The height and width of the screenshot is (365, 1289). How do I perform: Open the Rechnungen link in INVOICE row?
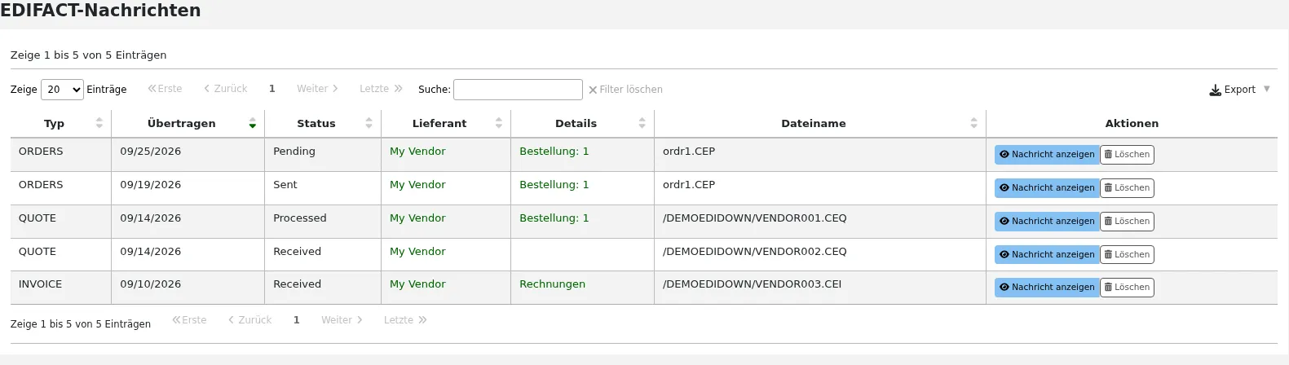pos(552,284)
